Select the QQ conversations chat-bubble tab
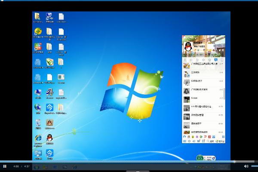 pyautogui.click(x=216, y=60)
